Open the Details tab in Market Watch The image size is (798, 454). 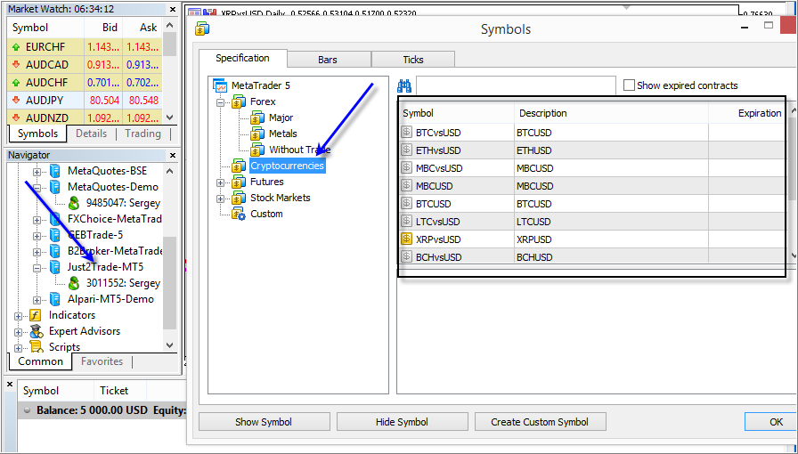click(91, 134)
